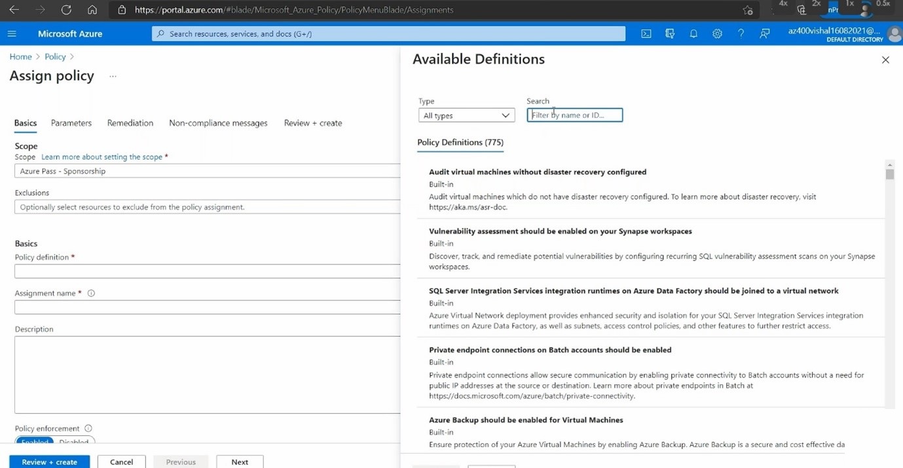Open Directories and subscriptions filter icon

coord(669,33)
